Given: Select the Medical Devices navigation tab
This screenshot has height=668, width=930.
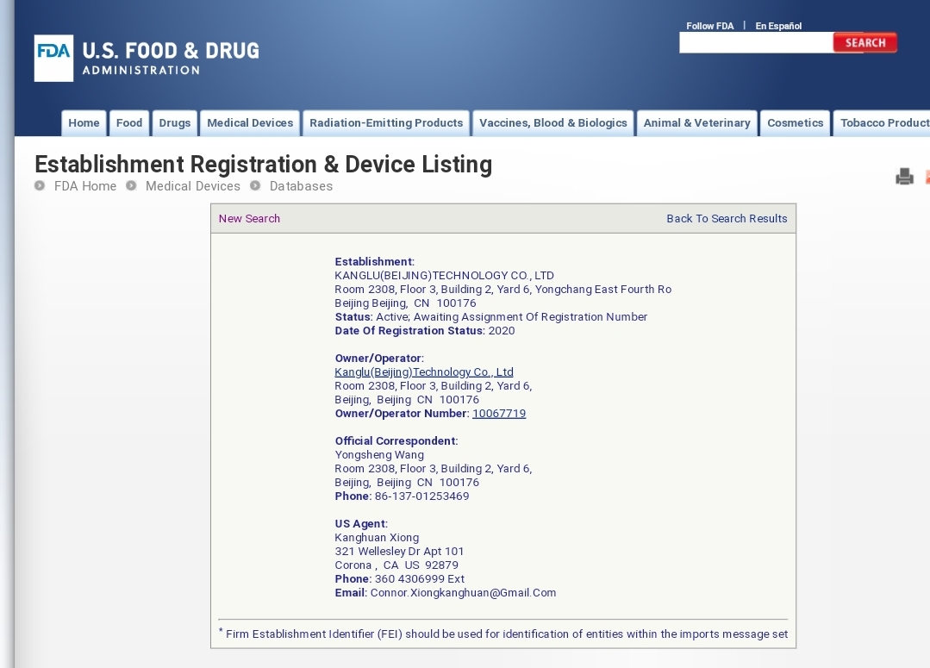Looking at the screenshot, I should pyautogui.click(x=250, y=123).
